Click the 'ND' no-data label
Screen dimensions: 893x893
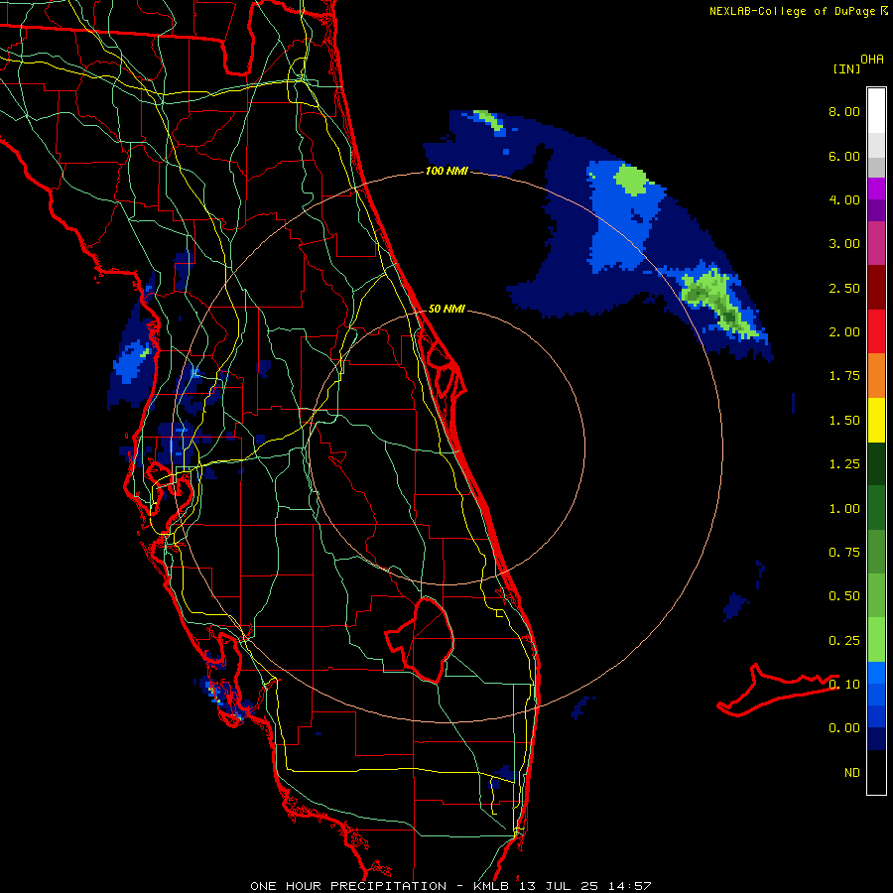click(x=852, y=773)
